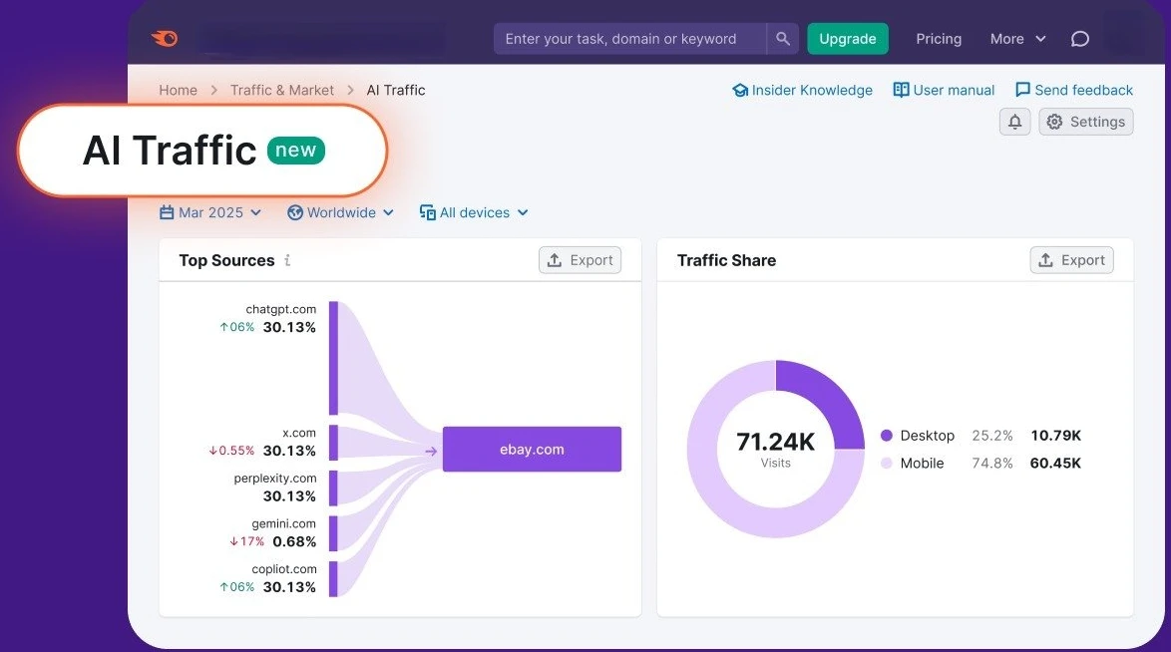Image resolution: width=1171 pixels, height=652 pixels.
Task: Export the Top Sources data
Action: coord(580,260)
